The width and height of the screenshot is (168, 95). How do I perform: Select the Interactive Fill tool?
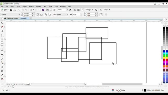tap(2, 79)
